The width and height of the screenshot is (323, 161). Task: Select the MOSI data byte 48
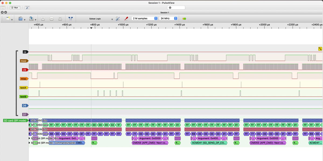coord(52,134)
